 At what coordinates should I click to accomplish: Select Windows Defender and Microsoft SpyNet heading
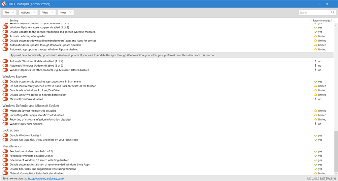(x=31, y=106)
